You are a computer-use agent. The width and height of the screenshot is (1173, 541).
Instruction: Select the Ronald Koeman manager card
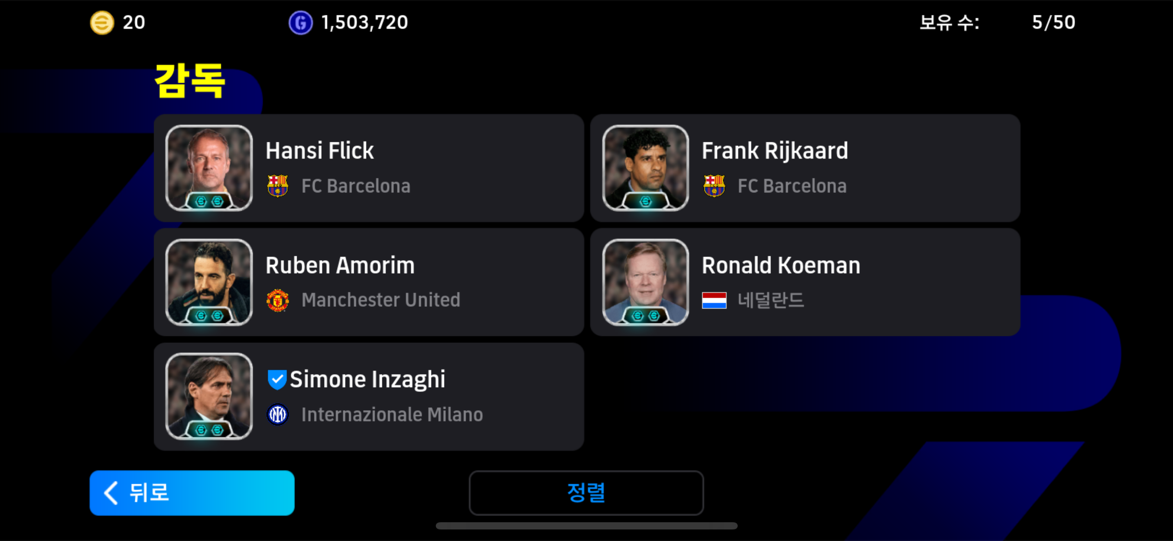click(x=805, y=282)
